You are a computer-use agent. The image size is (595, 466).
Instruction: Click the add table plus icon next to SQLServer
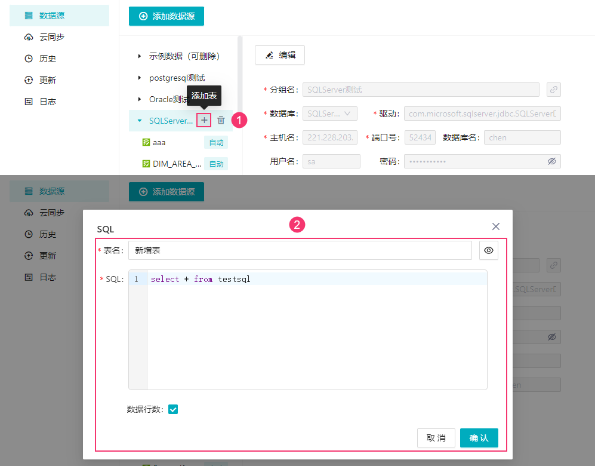pyautogui.click(x=204, y=121)
